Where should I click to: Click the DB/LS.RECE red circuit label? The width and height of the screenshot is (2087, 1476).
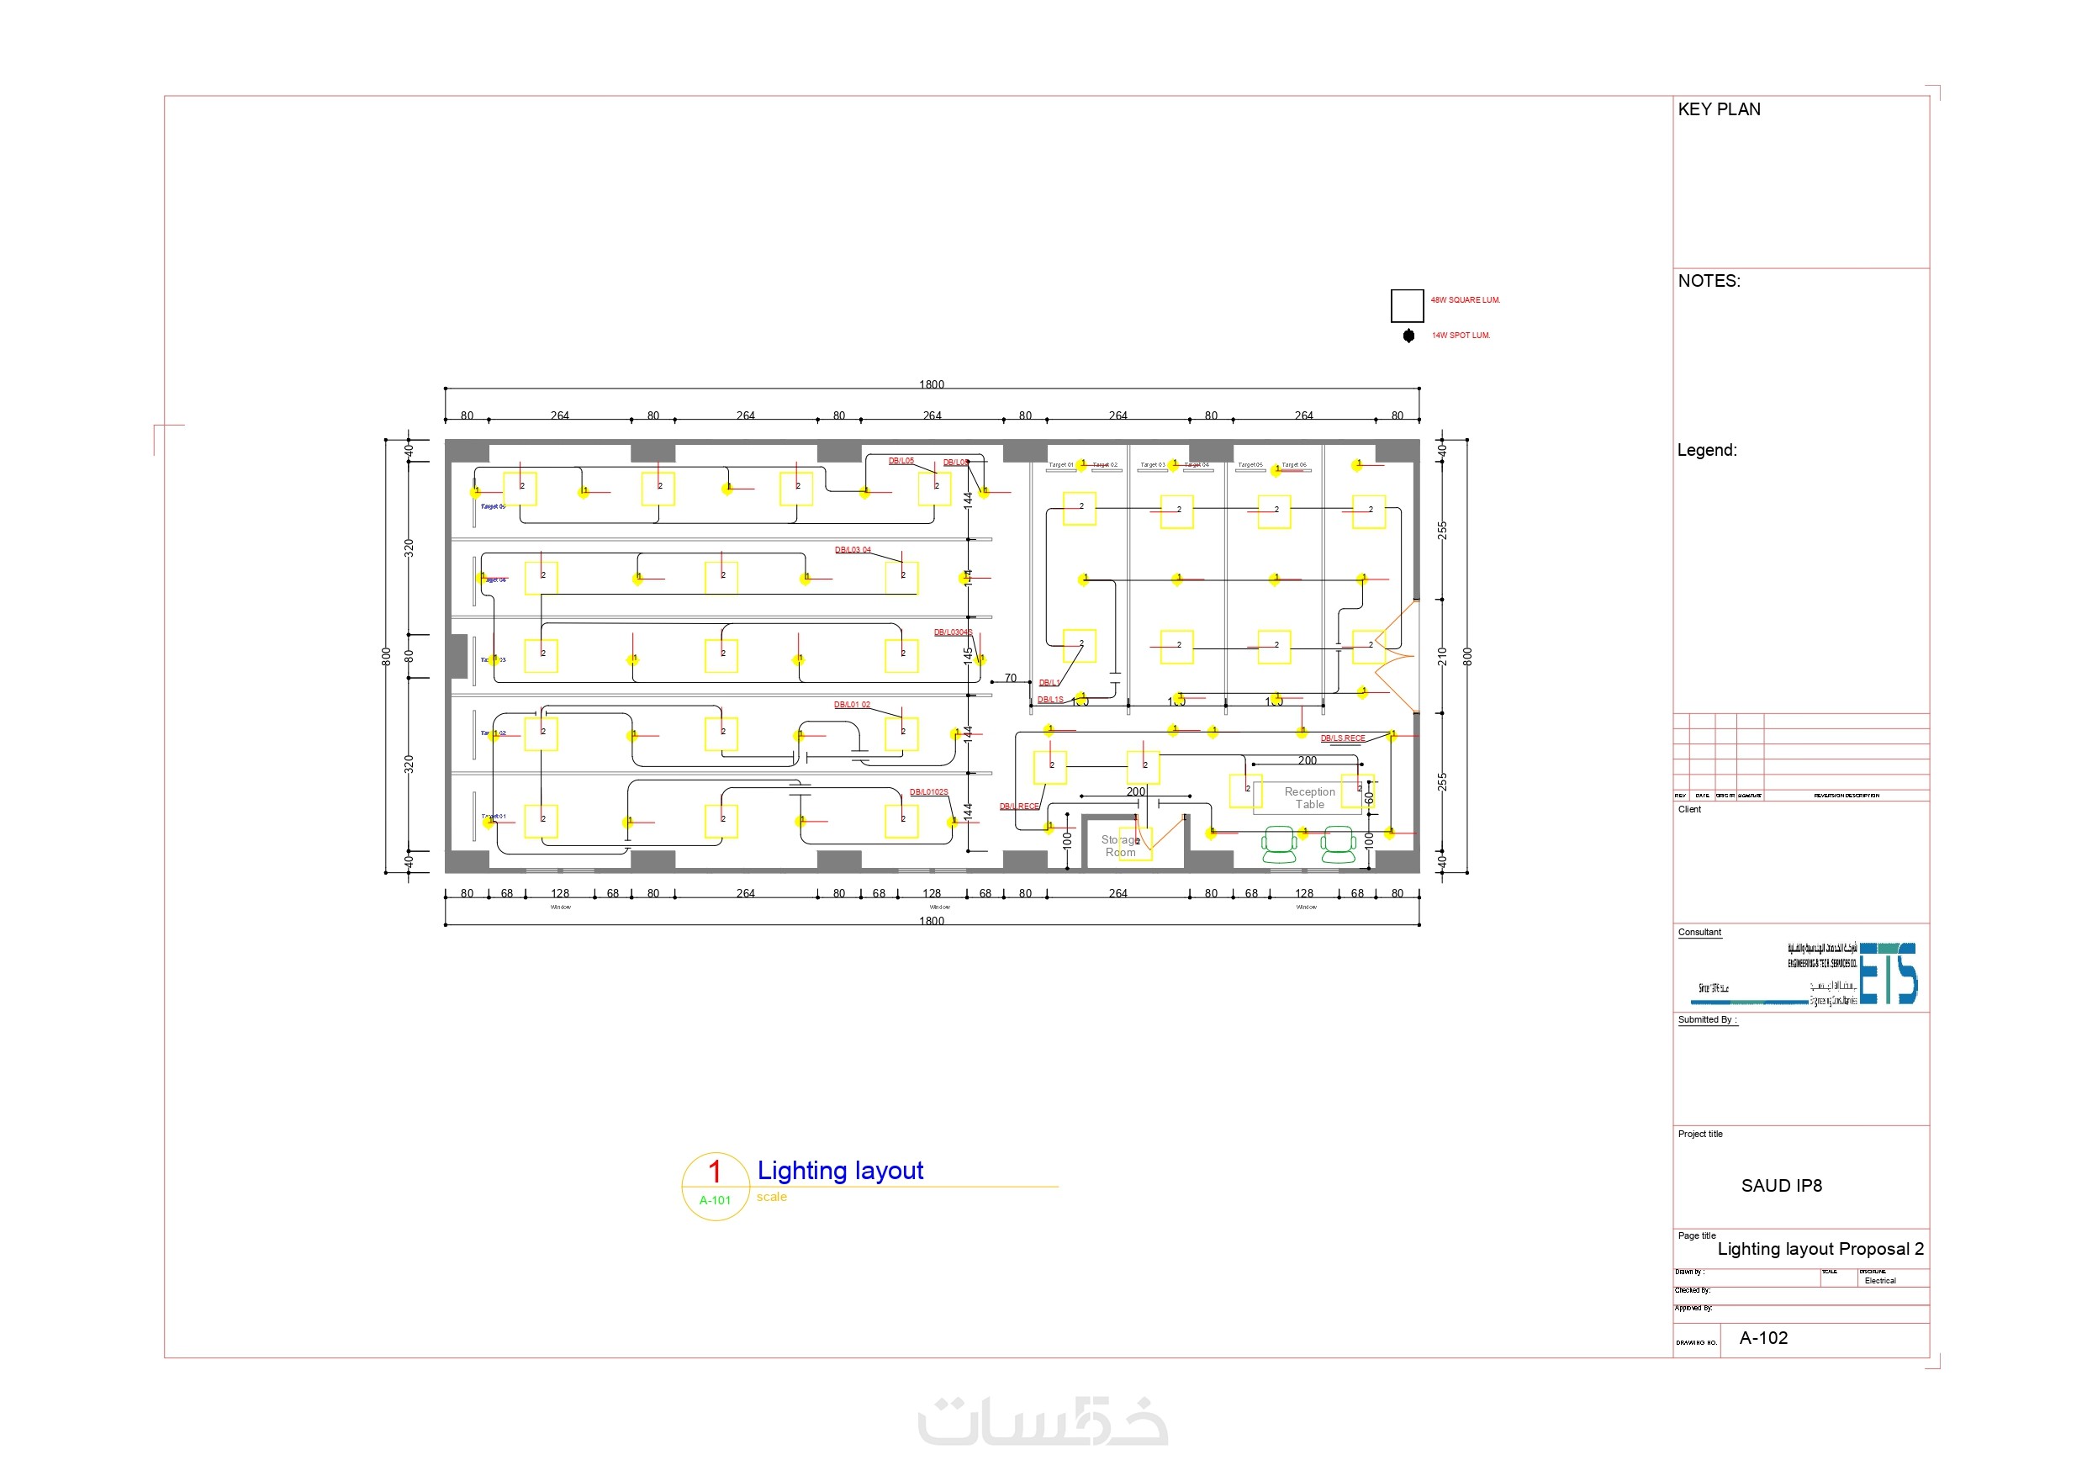click(x=1342, y=738)
